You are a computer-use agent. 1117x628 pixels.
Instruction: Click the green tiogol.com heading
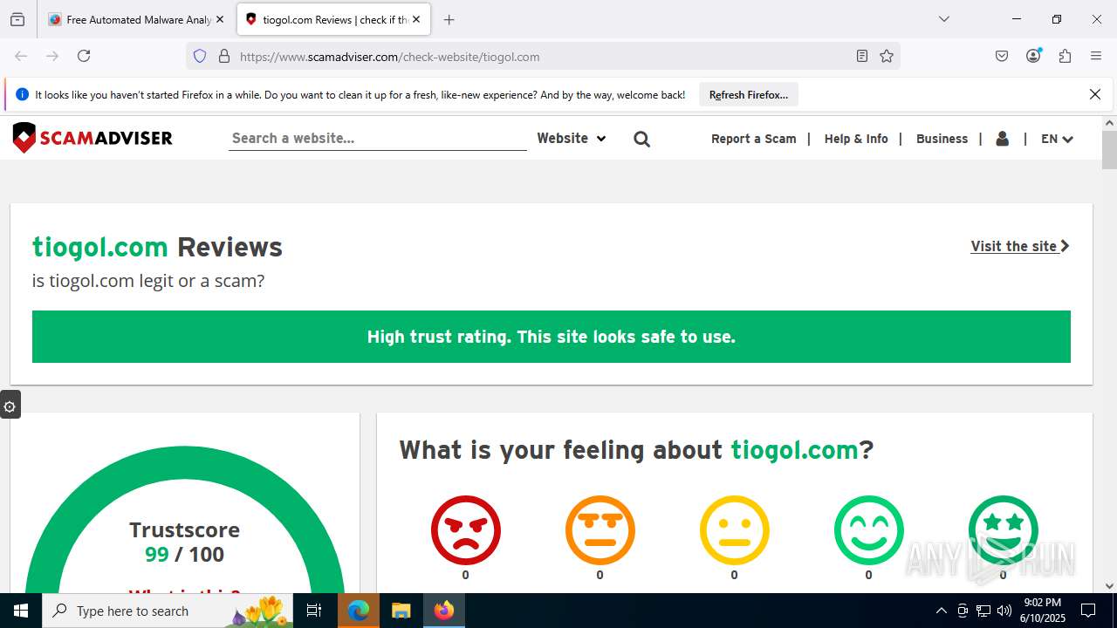click(x=100, y=247)
